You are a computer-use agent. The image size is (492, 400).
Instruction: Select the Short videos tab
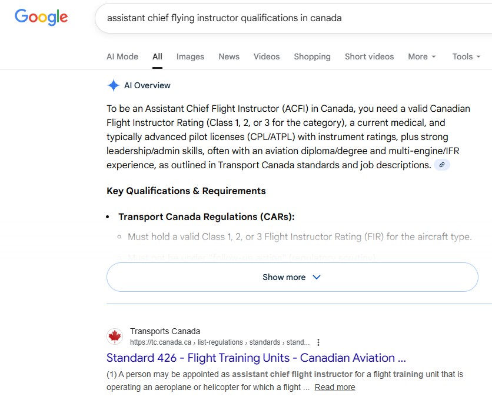point(369,56)
